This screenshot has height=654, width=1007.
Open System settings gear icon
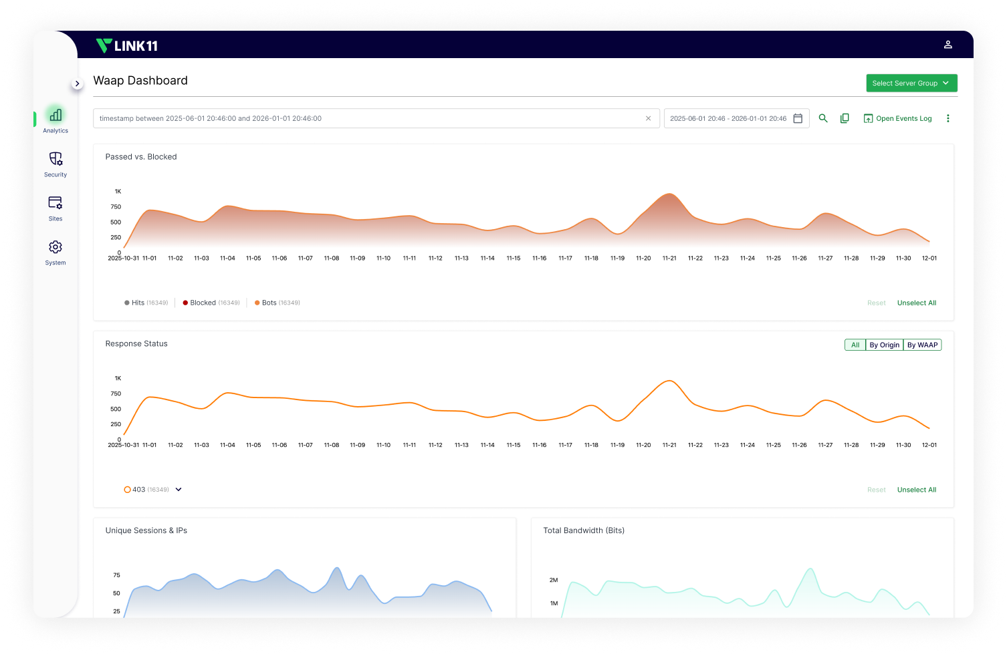coord(55,248)
